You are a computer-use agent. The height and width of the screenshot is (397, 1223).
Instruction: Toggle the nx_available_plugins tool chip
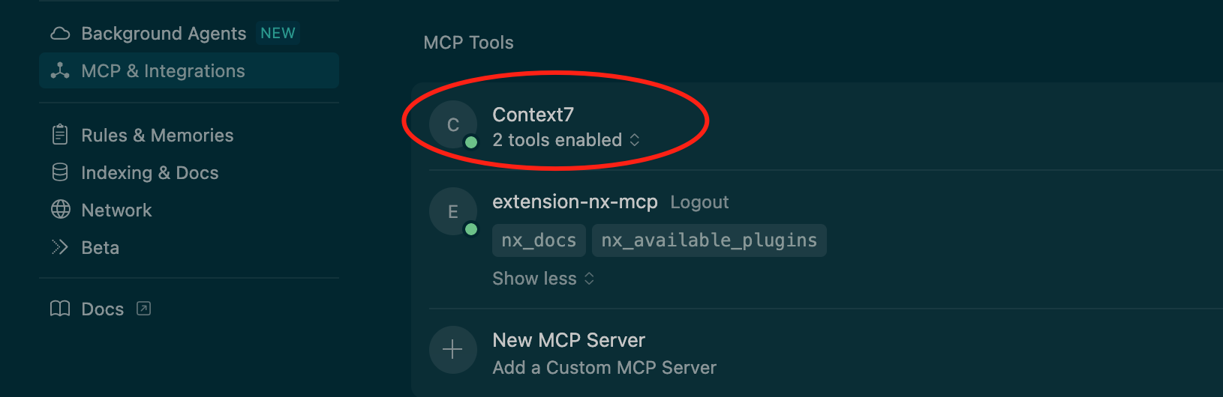click(708, 240)
